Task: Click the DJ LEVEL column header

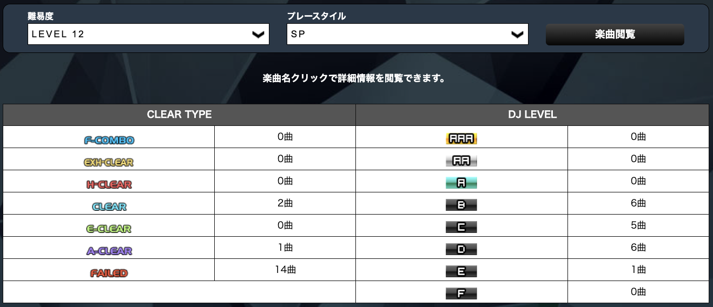Action: click(x=532, y=115)
